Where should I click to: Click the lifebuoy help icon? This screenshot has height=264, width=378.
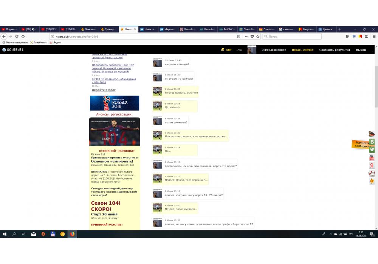(x=372, y=173)
